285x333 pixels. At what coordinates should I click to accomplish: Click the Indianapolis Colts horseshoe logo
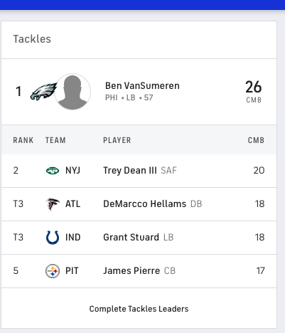pyautogui.click(x=53, y=238)
